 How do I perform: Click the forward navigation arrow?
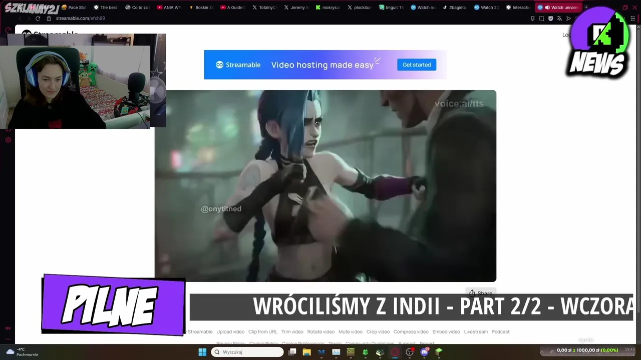click(x=29, y=18)
